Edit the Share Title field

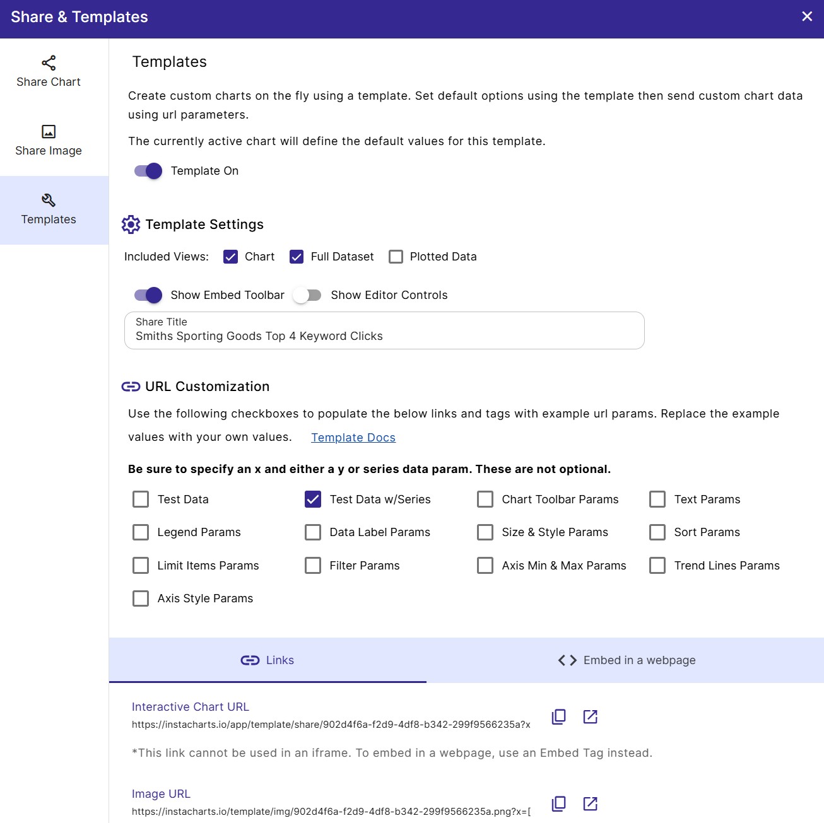[x=384, y=330]
